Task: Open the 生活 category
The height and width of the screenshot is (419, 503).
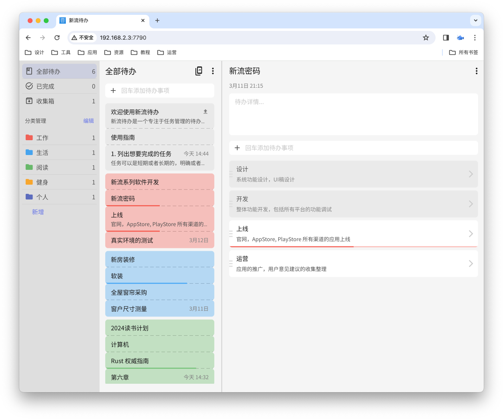Action: click(x=59, y=152)
